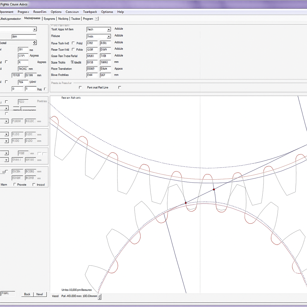Image resolution: width=307 pixels, height=307 pixels.
Task: Click the TICB field
Action: point(105,56)
